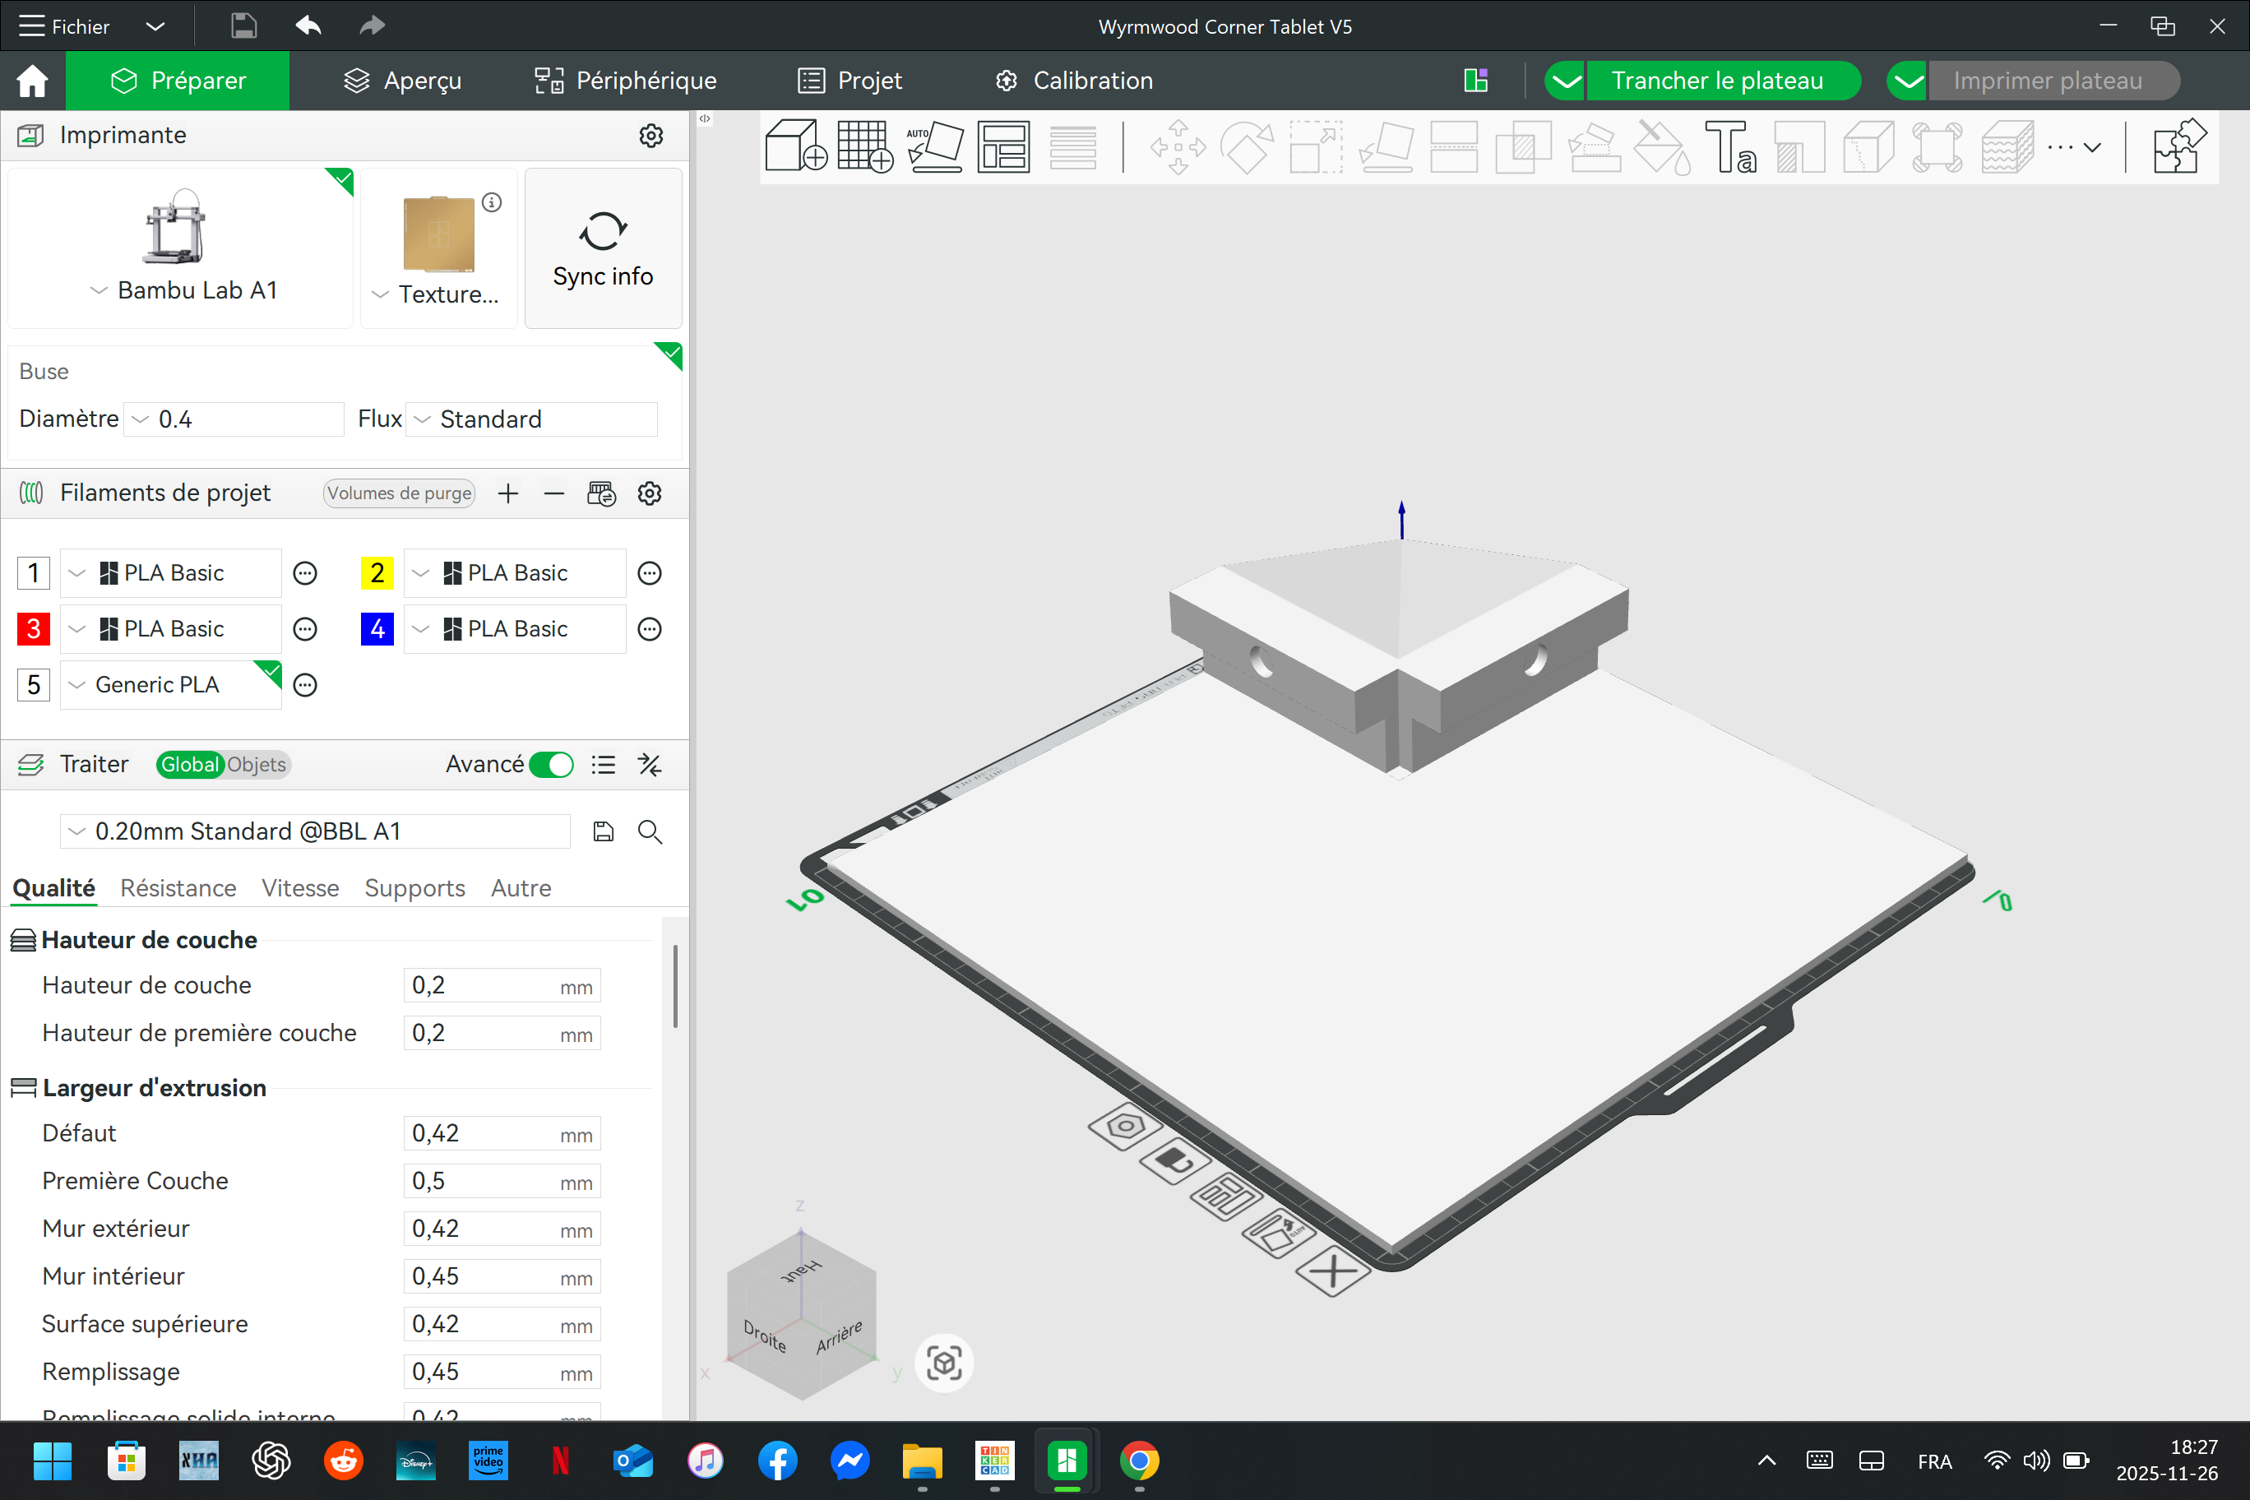Select the Support painting tool
Viewport: 2250px width, 1500px height.
[x=1593, y=146]
